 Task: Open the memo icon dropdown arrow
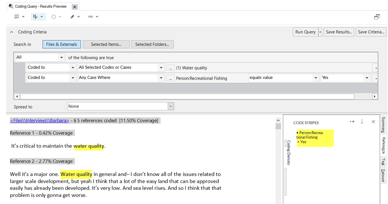(23, 17)
